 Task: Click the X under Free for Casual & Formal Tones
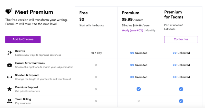pos(96,65)
